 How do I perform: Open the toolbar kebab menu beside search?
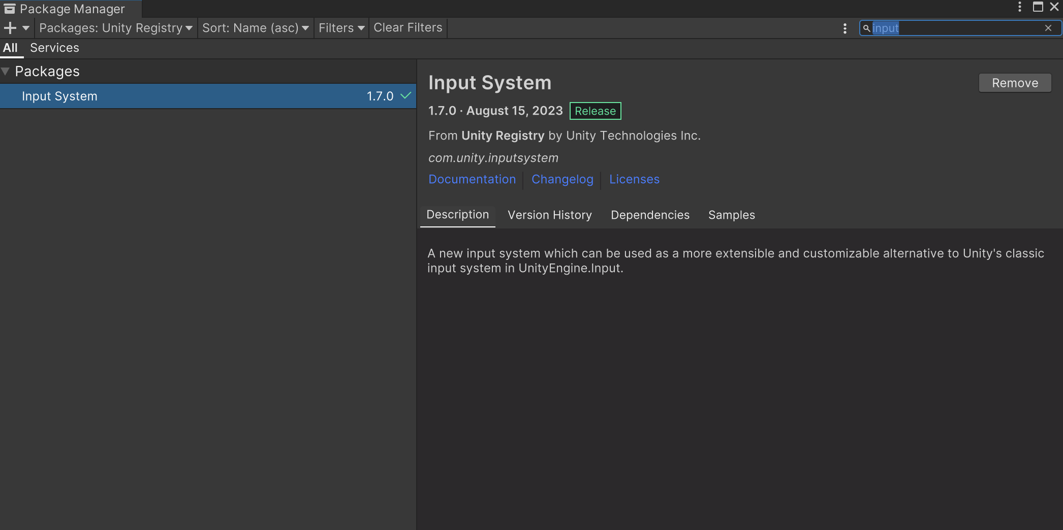click(845, 28)
